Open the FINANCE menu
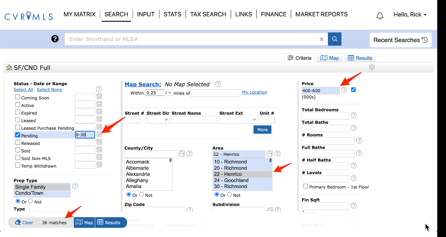Viewport: 446px width, 237px height. (x=274, y=14)
